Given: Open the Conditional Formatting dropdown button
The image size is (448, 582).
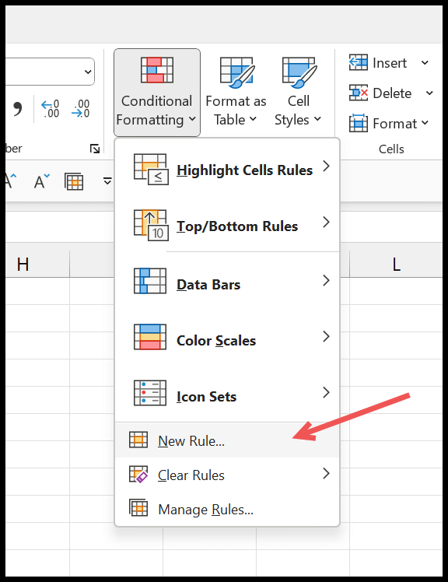Looking at the screenshot, I should click(x=157, y=93).
